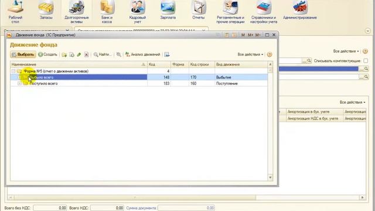Click help icon in background document
Image resolution: width=375 pixels, height=211 pixels.
365,51
